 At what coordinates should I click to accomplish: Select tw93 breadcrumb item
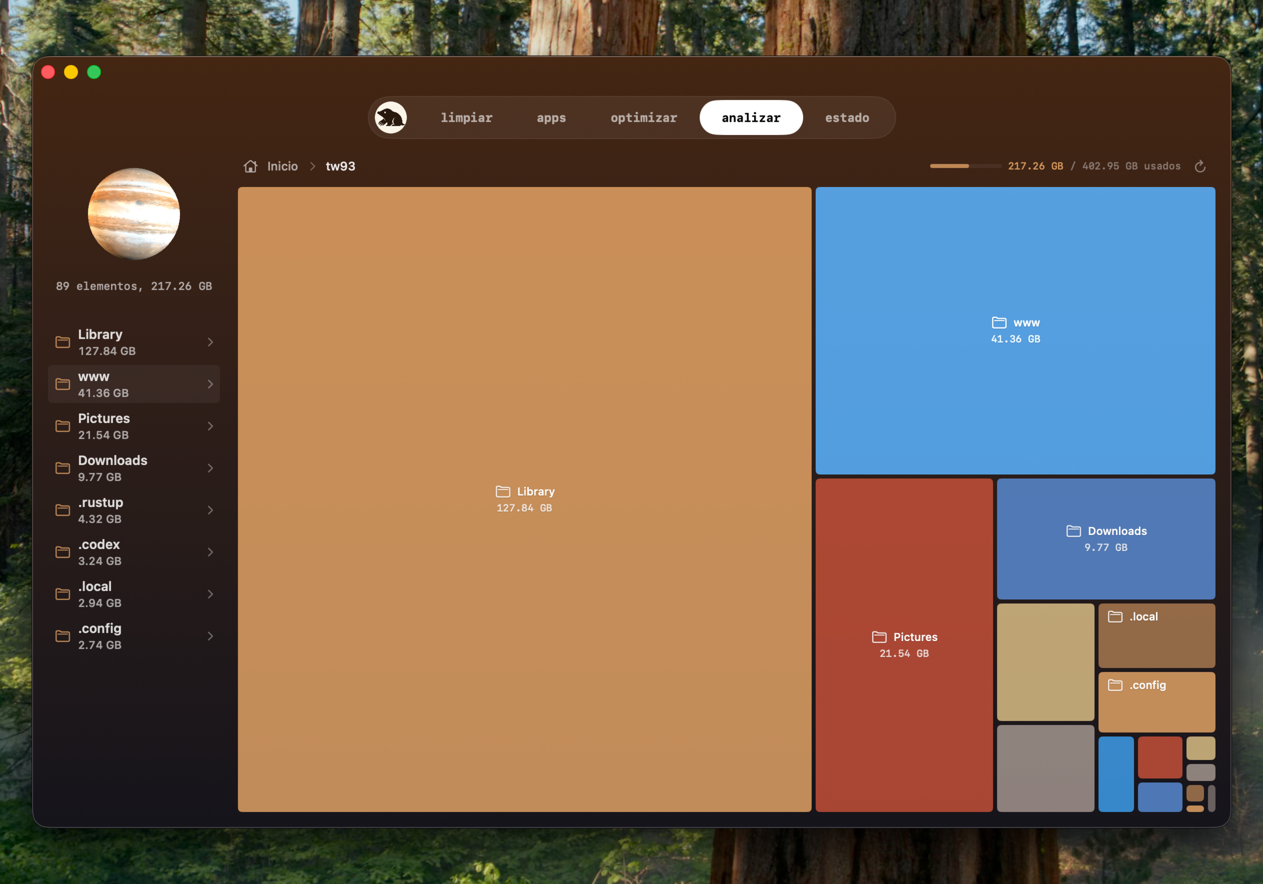tap(341, 166)
